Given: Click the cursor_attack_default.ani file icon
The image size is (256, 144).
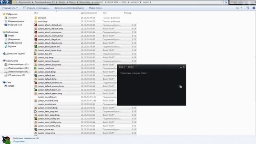Looking at the screenshot, I should pos(36,25).
